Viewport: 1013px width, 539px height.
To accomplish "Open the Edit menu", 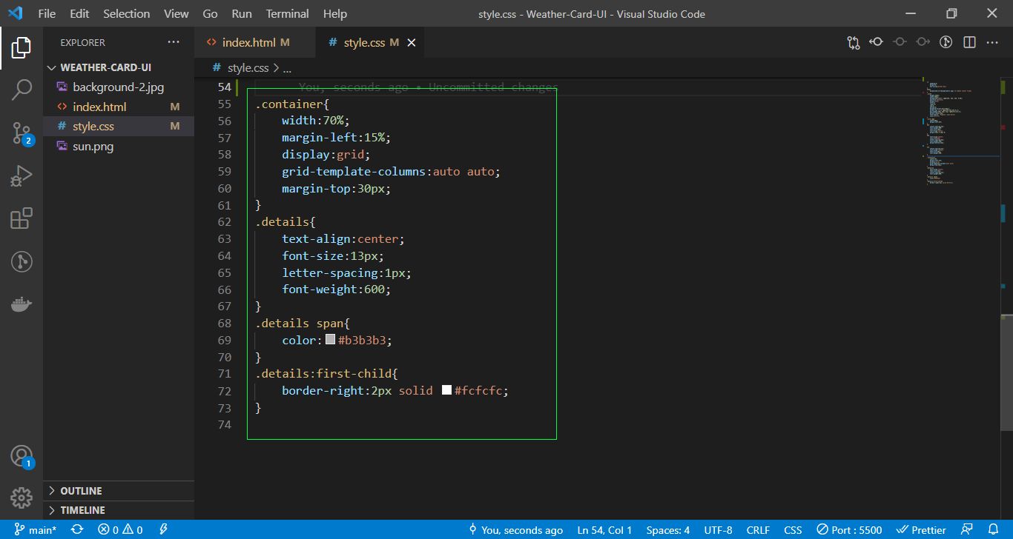I will pyautogui.click(x=79, y=13).
